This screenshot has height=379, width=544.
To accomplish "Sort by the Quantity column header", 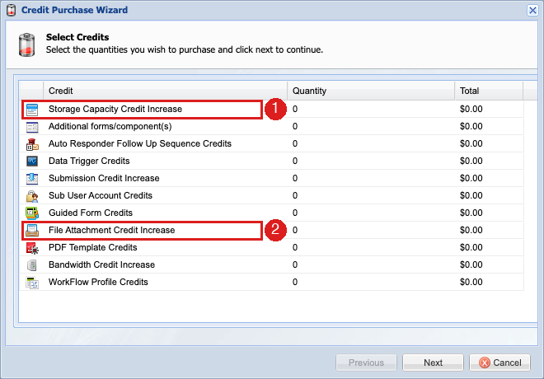I will click(x=371, y=91).
